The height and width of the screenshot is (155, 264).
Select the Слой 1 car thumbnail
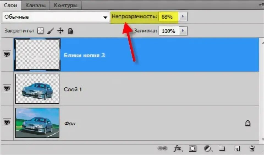click(37, 89)
